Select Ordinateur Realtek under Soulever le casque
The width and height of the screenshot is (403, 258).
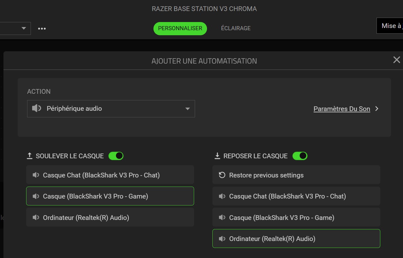click(x=110, y=217)
